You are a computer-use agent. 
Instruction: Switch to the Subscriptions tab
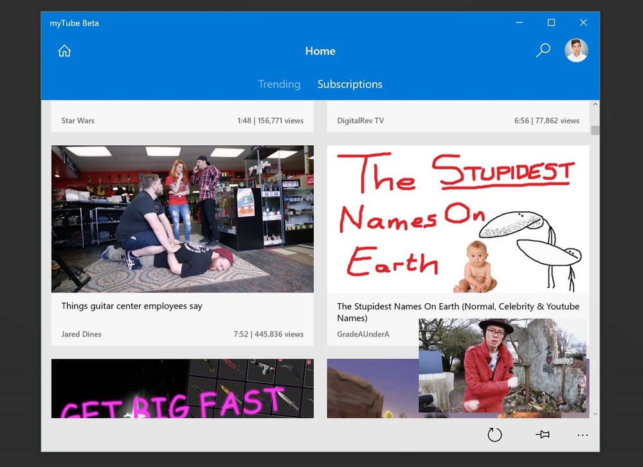click(x=350, y=84)
